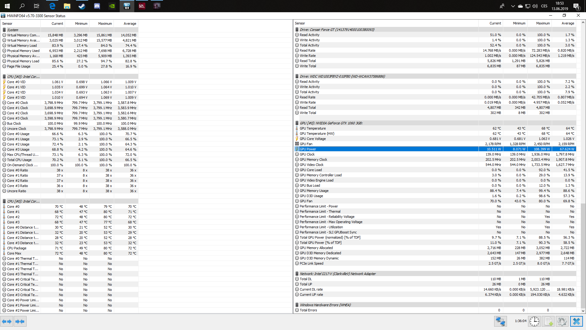Open Steam from the taskbar

pyautogui.click(x=82, y=6)
